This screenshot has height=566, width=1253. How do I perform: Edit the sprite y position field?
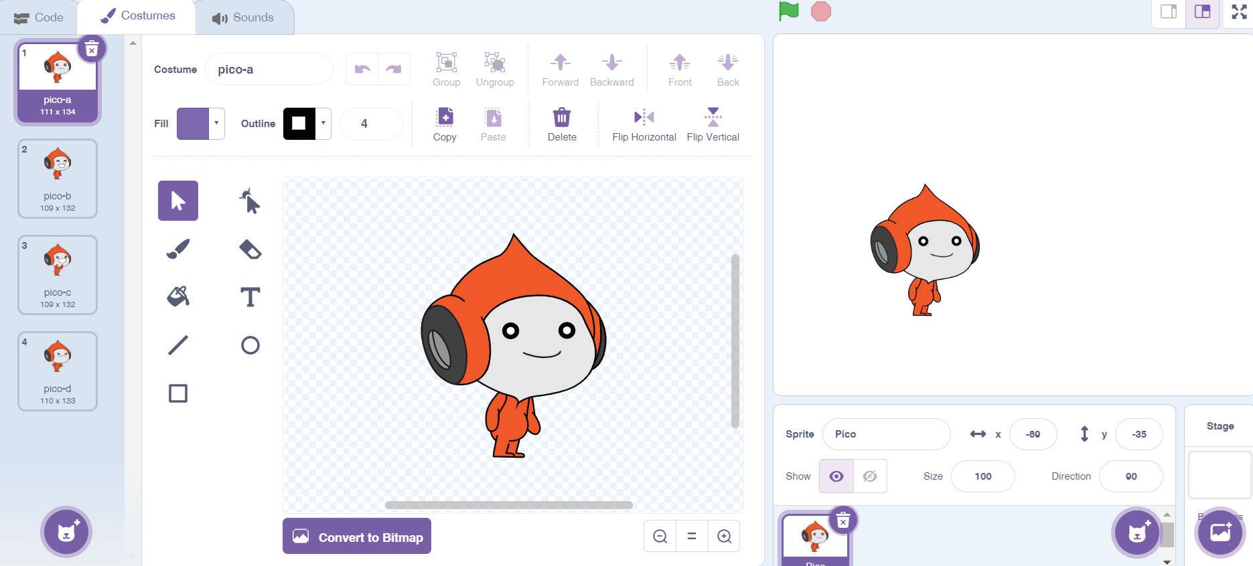tap(1138, 434)
